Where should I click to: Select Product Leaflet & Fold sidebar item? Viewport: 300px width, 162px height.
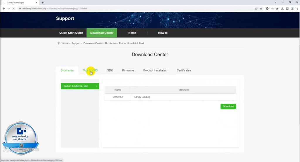[80, 86]
